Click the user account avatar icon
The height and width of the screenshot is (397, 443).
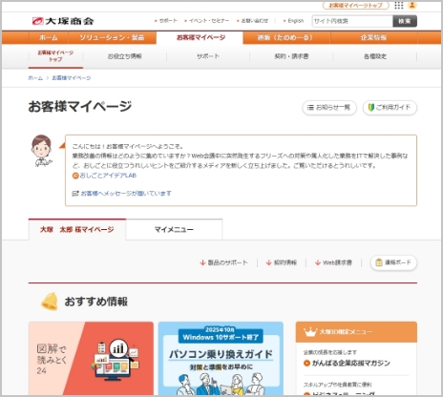[x=412, y=5]
